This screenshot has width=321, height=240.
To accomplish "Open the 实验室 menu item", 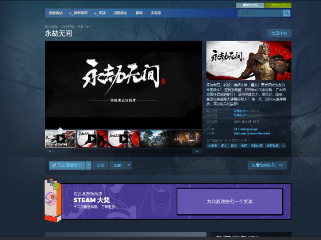I will pyautogui.click(x=156, y=13).
